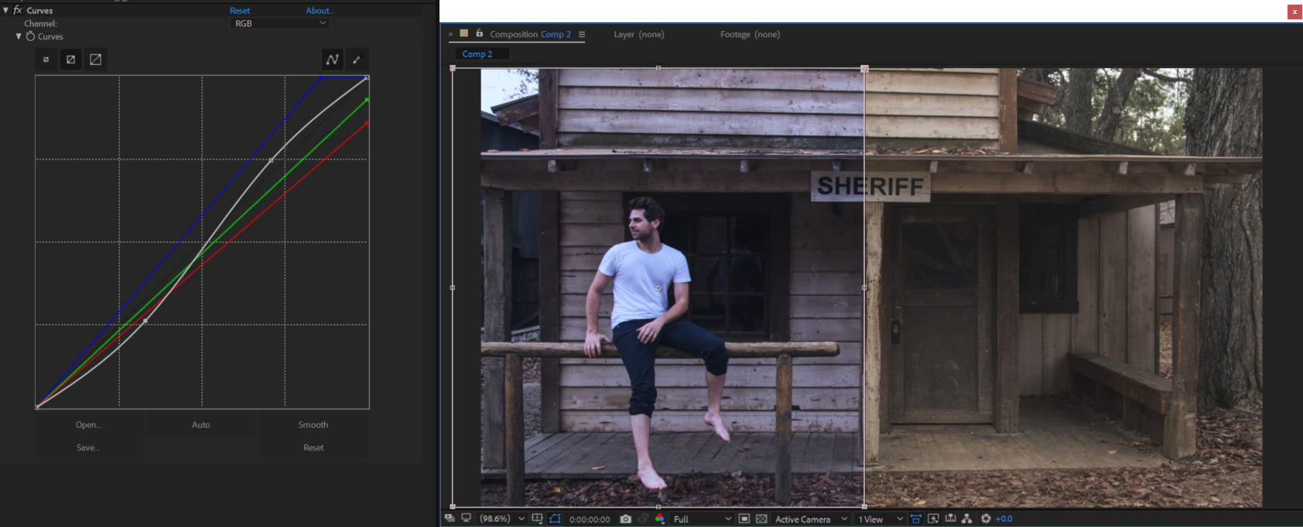Toggle the Region of Interest button
This screenshot has height=527, width=1303.
(x=555, y=518)
